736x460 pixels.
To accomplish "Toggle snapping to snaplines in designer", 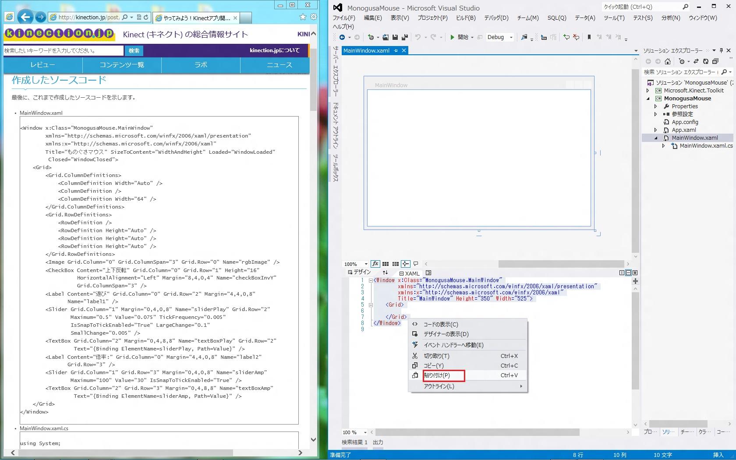I will [x=406, y=264].
